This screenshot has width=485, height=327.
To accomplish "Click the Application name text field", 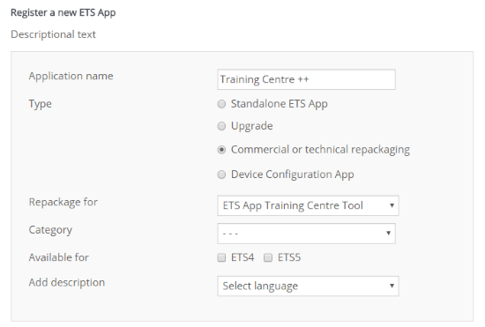I will (306, 79).
